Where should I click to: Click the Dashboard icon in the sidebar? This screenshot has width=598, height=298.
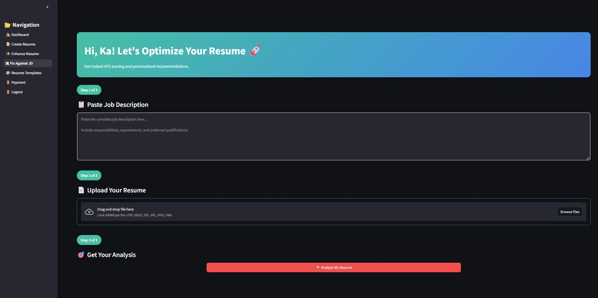8,35
